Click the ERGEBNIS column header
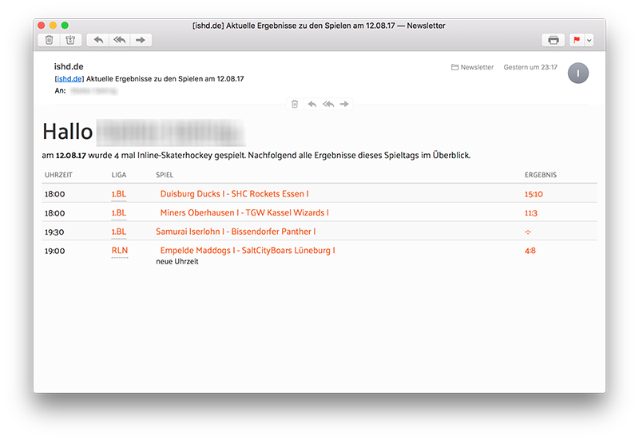Screen dimensions: 639x440 (541, 175)
